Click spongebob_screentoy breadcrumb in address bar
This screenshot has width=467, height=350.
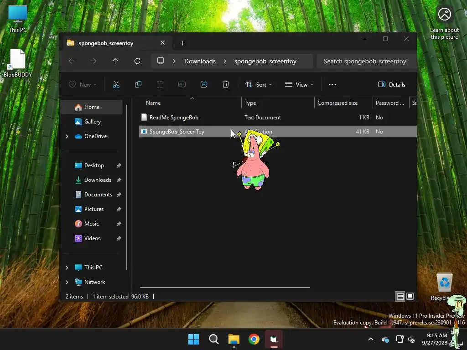point(265,61)
